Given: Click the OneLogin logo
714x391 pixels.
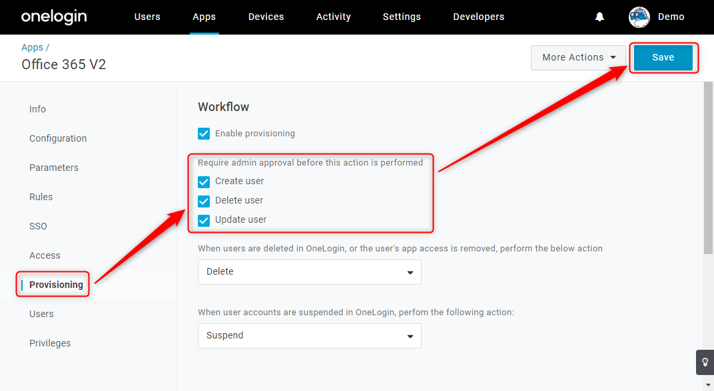Looking at the screenshot, I should pos(54,17).
